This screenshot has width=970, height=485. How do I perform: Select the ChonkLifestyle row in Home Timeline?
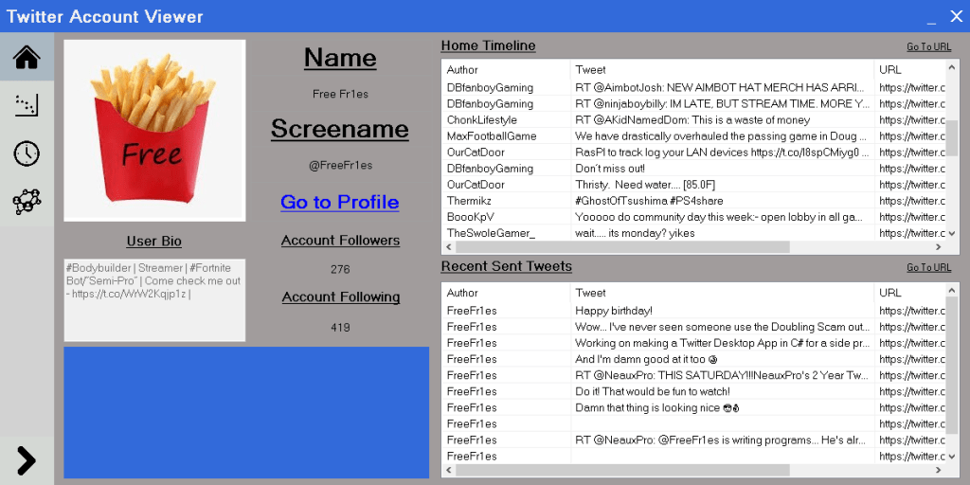click(x=663, y=120)
